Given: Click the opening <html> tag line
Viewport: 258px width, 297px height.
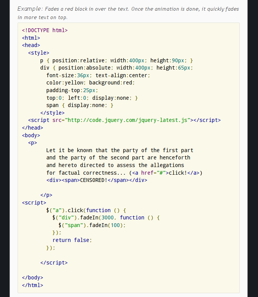Looking at the screenshot, I should (x=31, y=38).
